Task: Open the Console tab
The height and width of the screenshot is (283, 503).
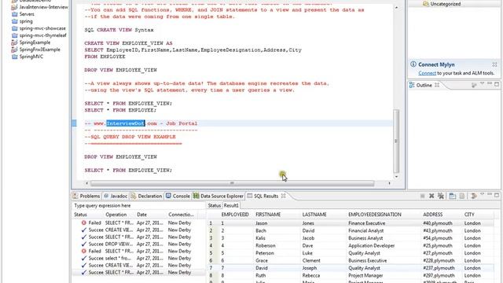Action: click(178, 196)
